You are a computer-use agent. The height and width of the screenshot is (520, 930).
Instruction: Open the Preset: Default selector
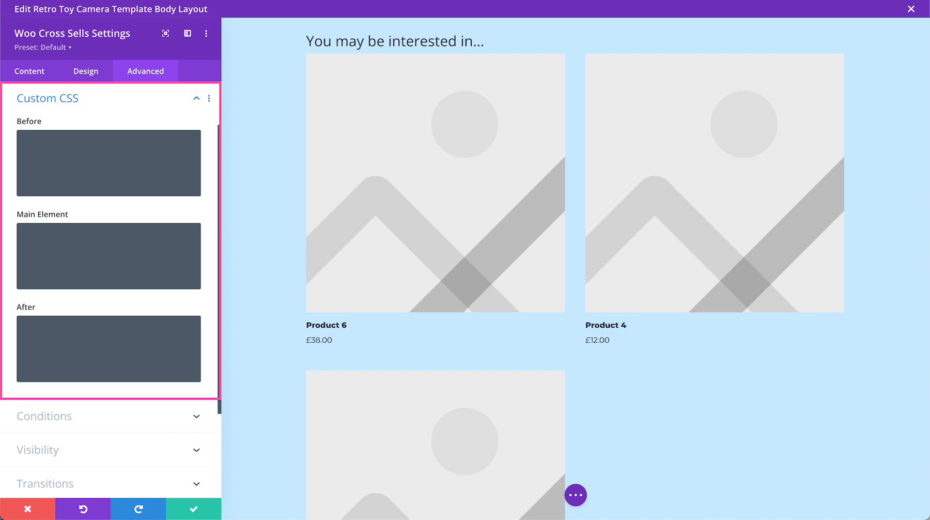tap(43, 47)
